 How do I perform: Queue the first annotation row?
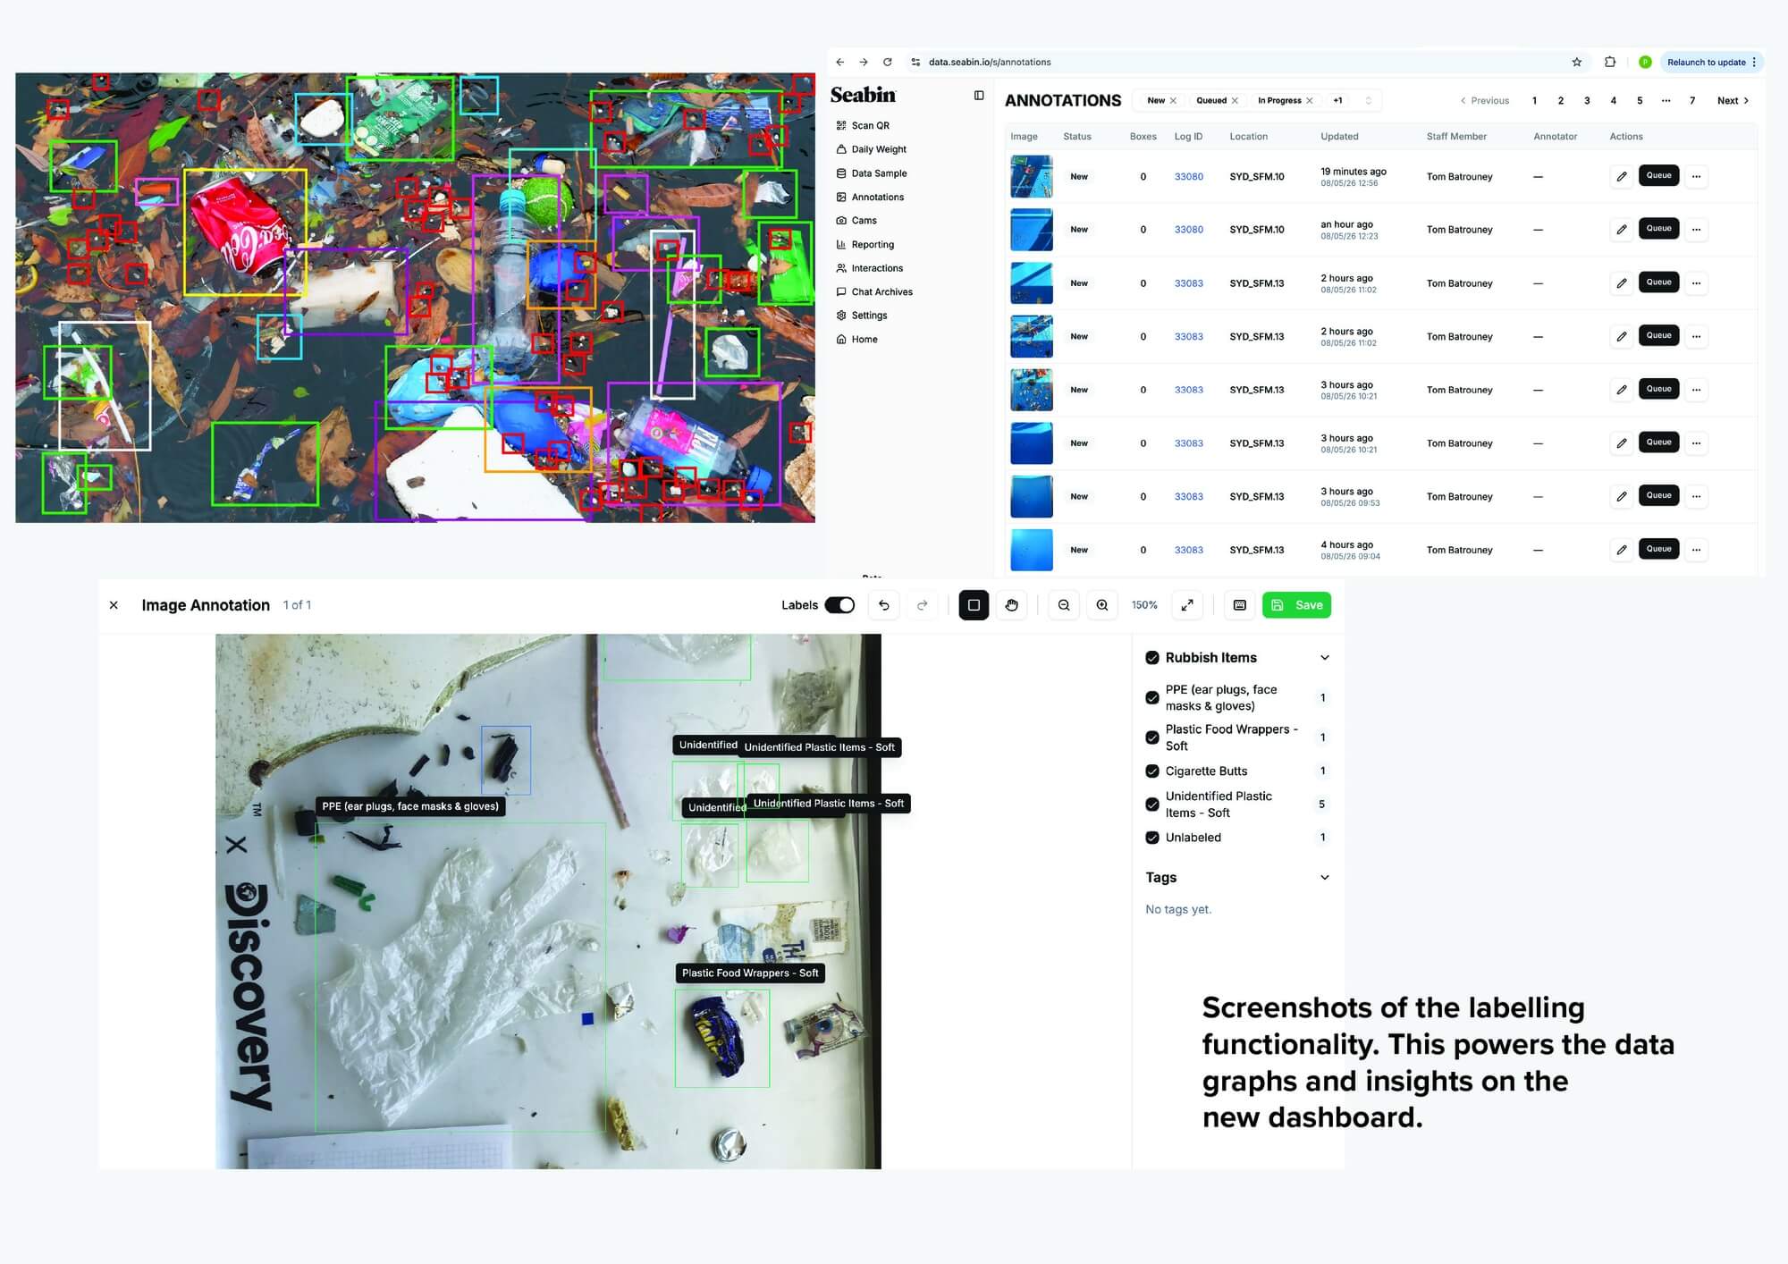1658,175
